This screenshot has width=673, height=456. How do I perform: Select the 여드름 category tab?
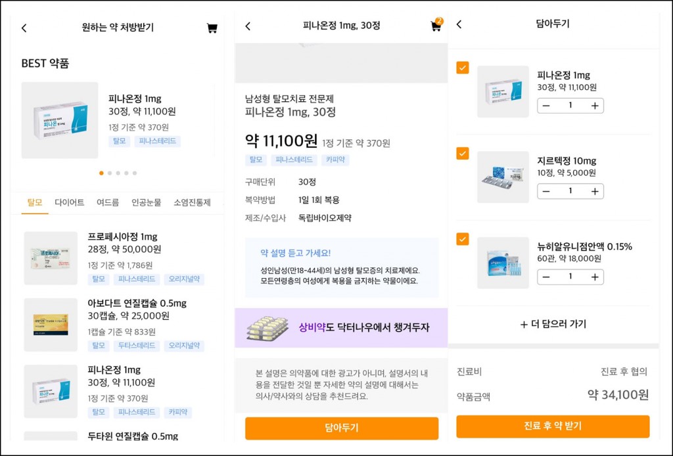pyautogui.click(x=108, y=202)
